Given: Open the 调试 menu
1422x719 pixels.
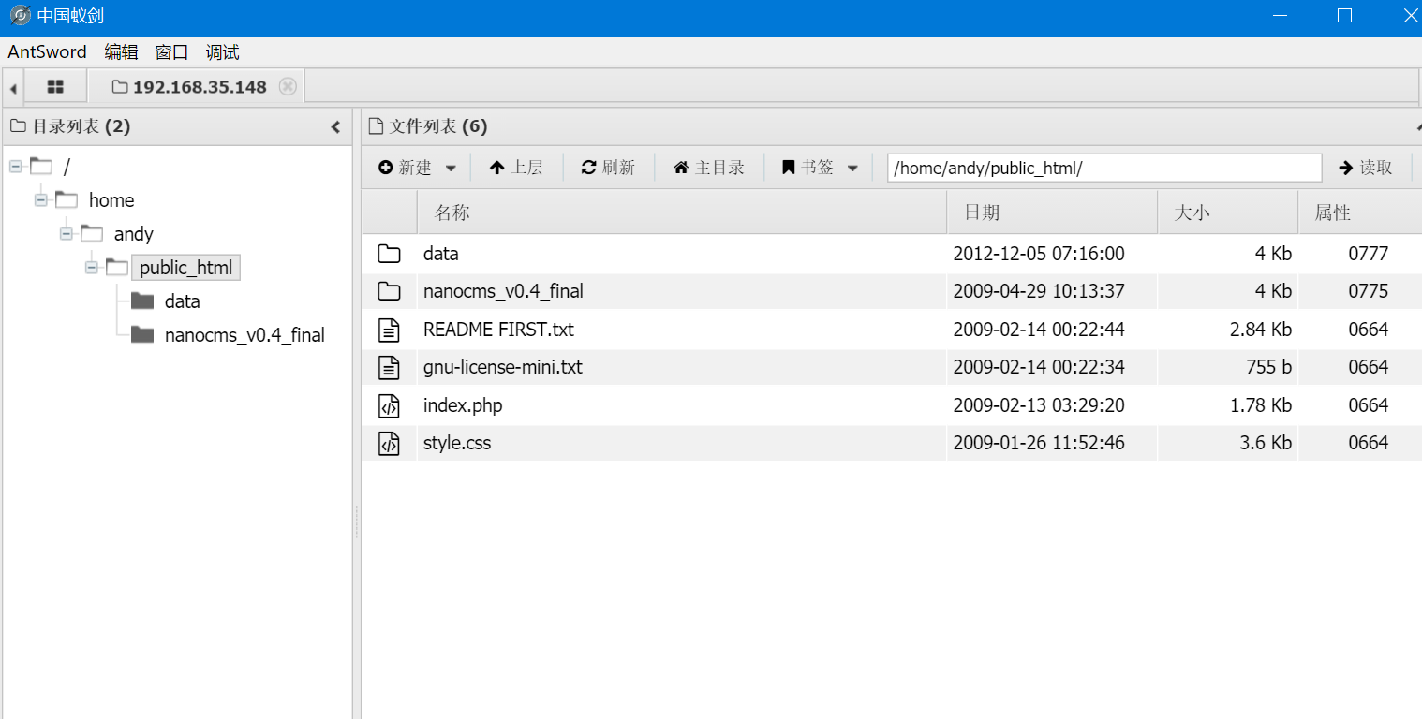Looking at the screenshot, I should pyautogui.click(x=221, y=51).
